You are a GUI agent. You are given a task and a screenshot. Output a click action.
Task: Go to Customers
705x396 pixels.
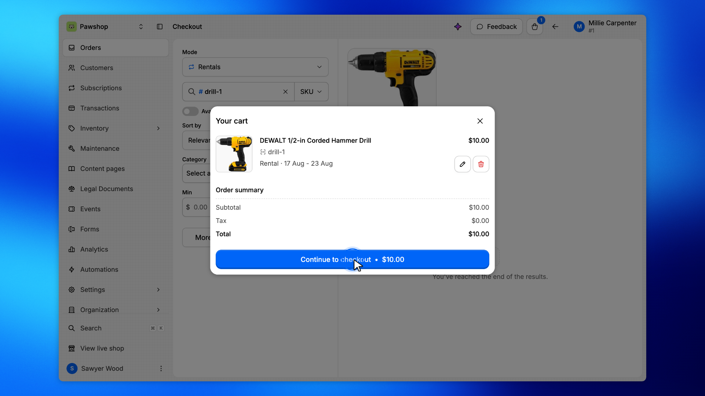click(116, 68)
